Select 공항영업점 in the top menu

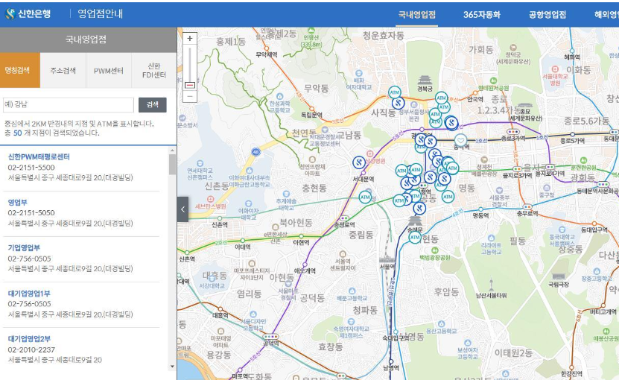(547, 15)
